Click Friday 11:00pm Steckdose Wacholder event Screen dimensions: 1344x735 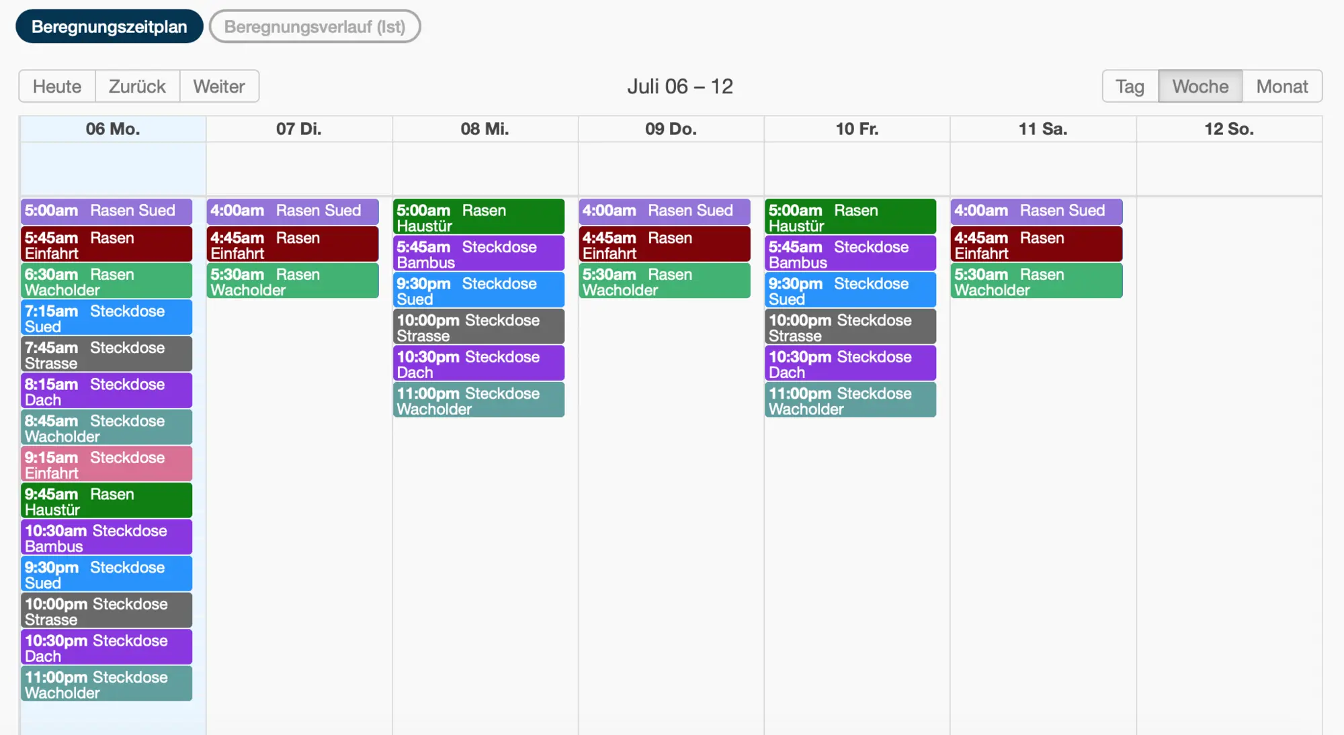(850, 401)
